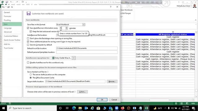198x111 pixels.
Task: Open Internet Explorer from the taskbar
Action: 92,108
